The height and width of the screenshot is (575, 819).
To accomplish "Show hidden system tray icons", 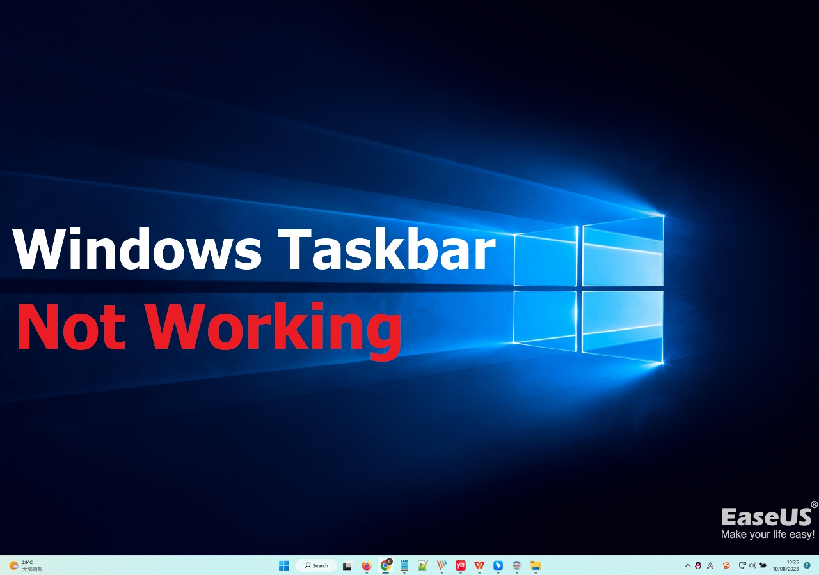I will coord(688,565).
